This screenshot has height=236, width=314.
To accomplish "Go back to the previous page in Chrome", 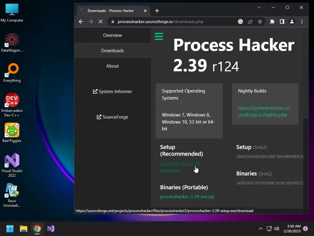I will (x=81, y=22).
